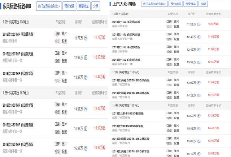The height and width of the screenshot is (157, 231).
Task: Click dealer price 13.19万起
Action: pyautogui.click(x=213, y=95)
